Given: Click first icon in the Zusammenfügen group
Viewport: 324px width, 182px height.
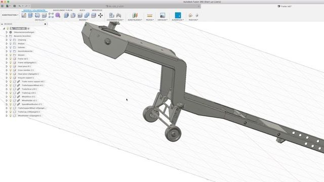Looking at the screenshot, I should click(x=111, y=15).
